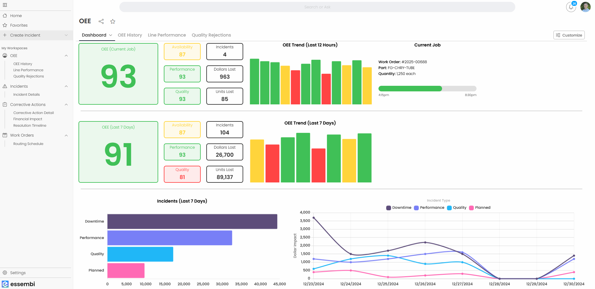
Task: Star the OEE page as favorite
Action: coord(113,21)
